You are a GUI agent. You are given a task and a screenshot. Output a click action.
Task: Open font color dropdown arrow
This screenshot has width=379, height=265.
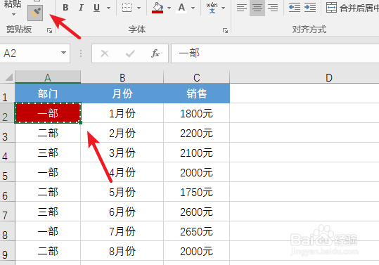tap(193, 8)
